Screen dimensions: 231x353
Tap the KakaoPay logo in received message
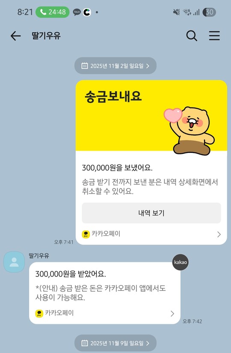tap(39, 314)
